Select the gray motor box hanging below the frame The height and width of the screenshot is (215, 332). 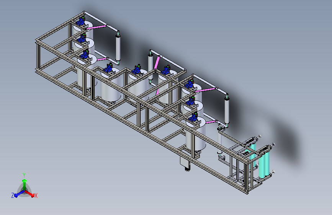click(185, 163)
